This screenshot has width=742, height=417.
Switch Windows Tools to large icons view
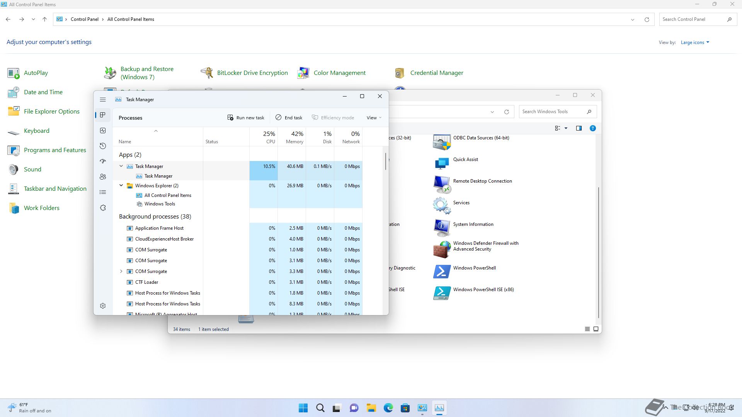596,329
